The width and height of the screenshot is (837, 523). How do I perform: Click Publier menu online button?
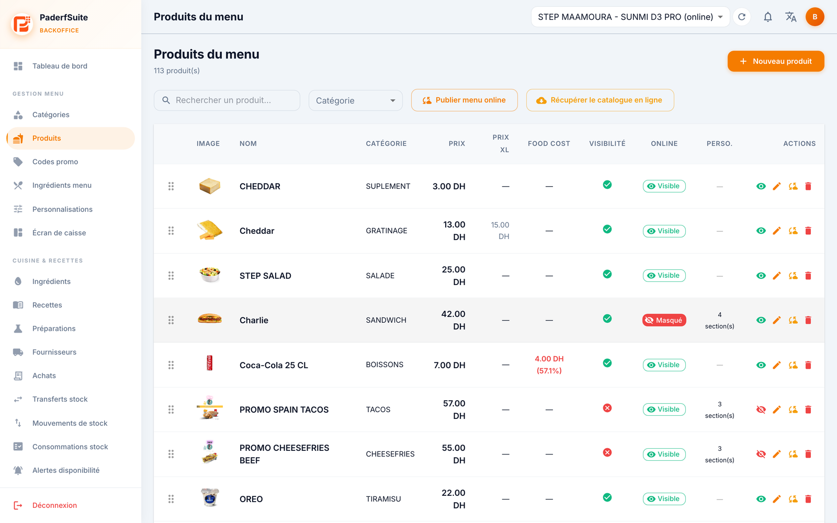[465, 100]
